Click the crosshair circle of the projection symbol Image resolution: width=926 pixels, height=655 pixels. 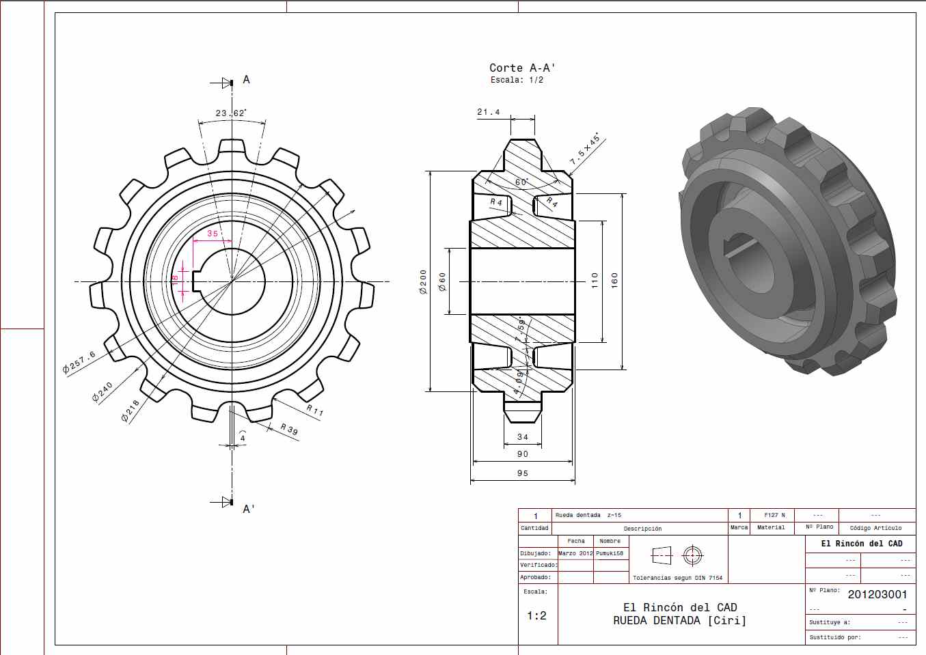[693, 555]
